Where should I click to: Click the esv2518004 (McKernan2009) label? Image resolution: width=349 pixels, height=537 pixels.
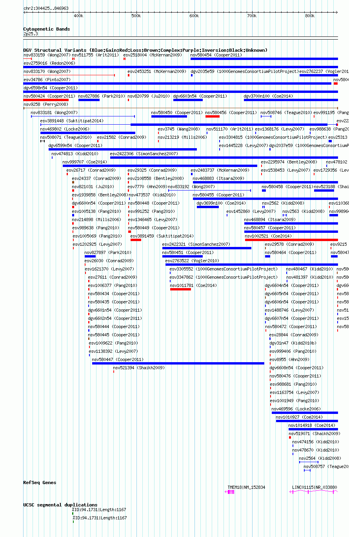pyautogui.click(x=153, y=55)
